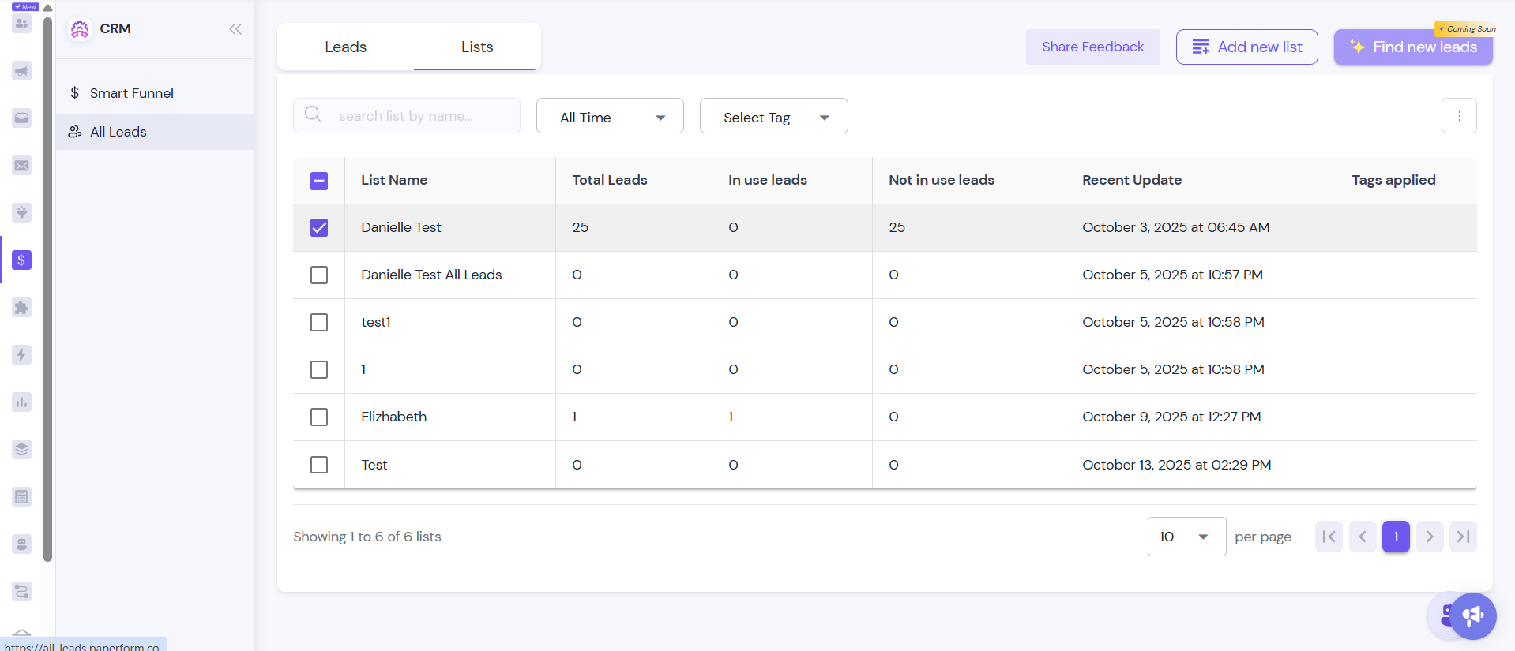The image size is (1515, 651).
Task: Expand the Select Tag dropdown
Action: tap(773, 117)
